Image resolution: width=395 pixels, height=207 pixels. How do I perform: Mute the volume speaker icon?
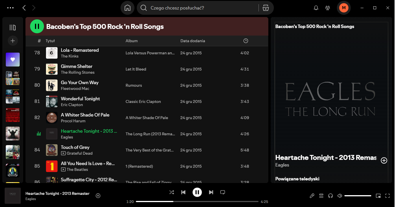coord(340,196)
